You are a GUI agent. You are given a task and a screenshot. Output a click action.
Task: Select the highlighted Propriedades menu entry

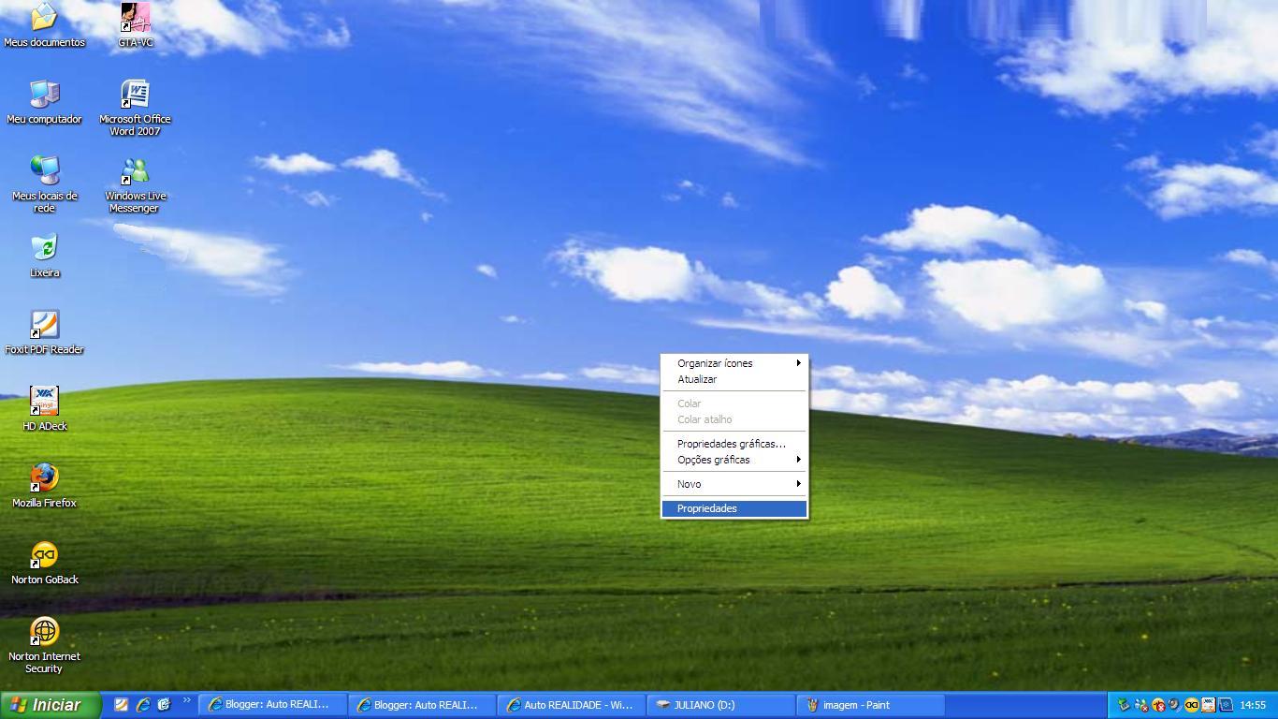734,508
